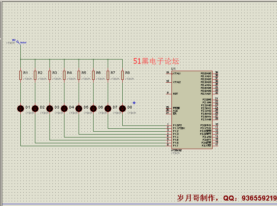Click pin number 19 on U1
The height and width of the screenshot is (206, 277).
click(168, 72)
